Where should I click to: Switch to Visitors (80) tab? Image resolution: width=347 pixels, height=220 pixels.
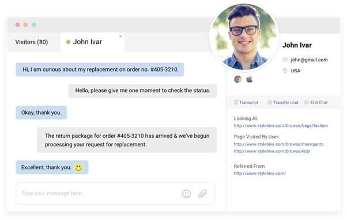pos(32,42)
